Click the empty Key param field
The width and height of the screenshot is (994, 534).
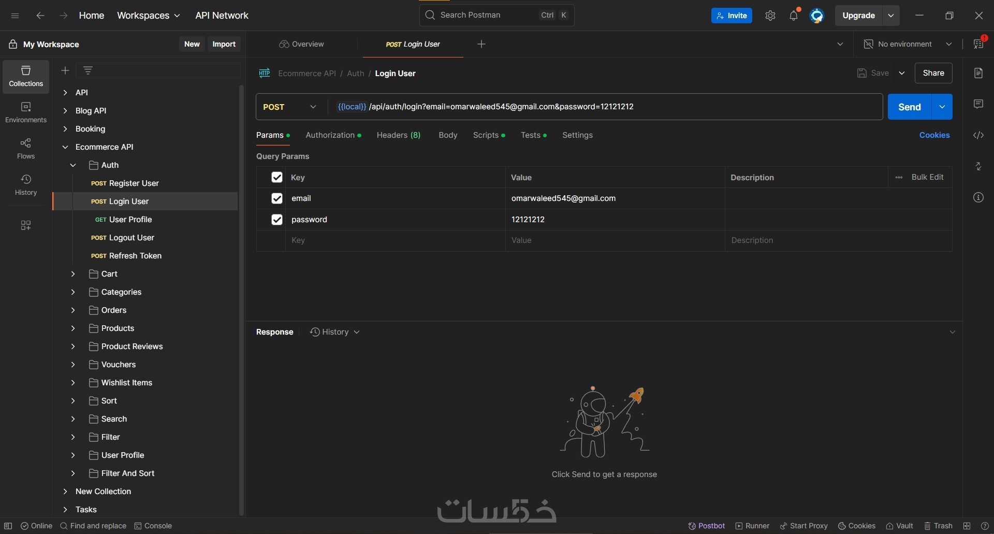[x=395, y=240]
